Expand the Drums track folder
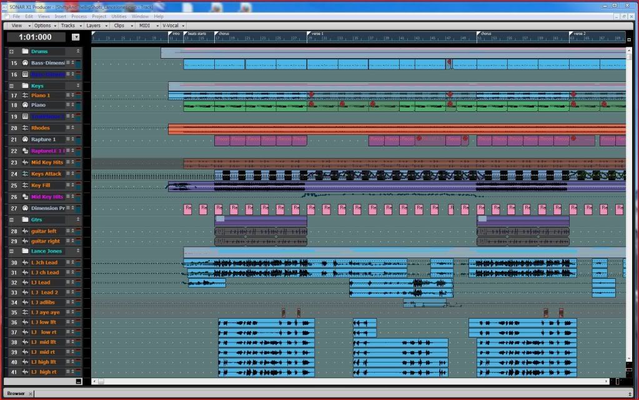The height and width of the screenshot is (400, 639). point(11,51)
